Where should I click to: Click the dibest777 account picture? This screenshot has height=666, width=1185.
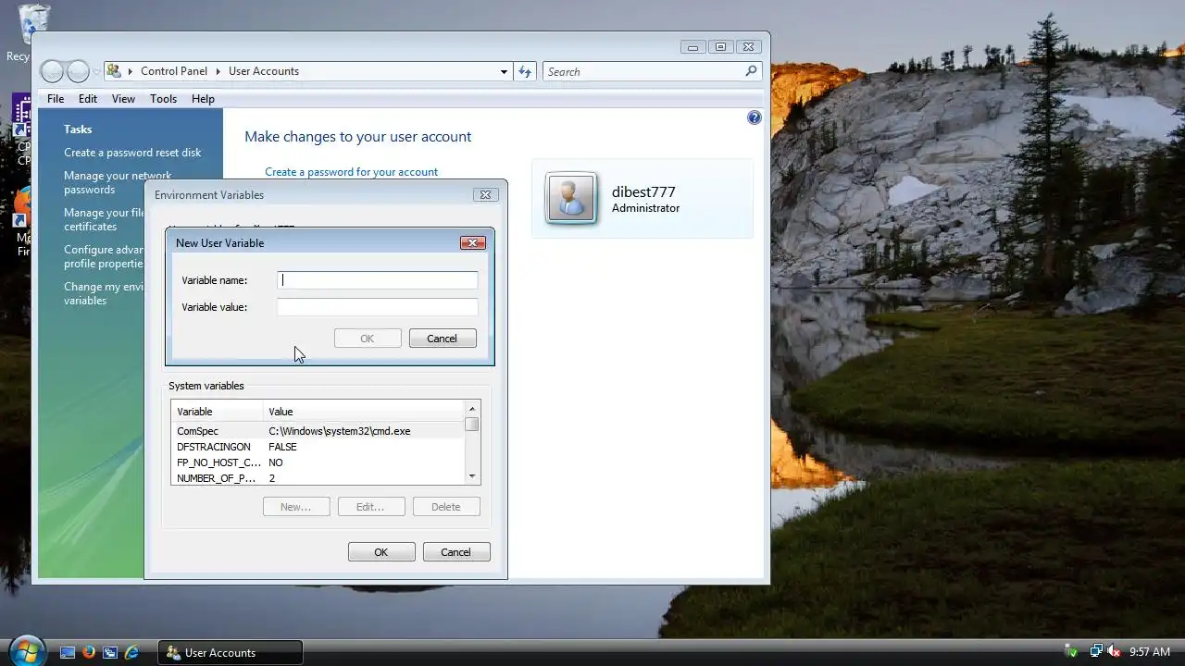(x=571, y=198)
